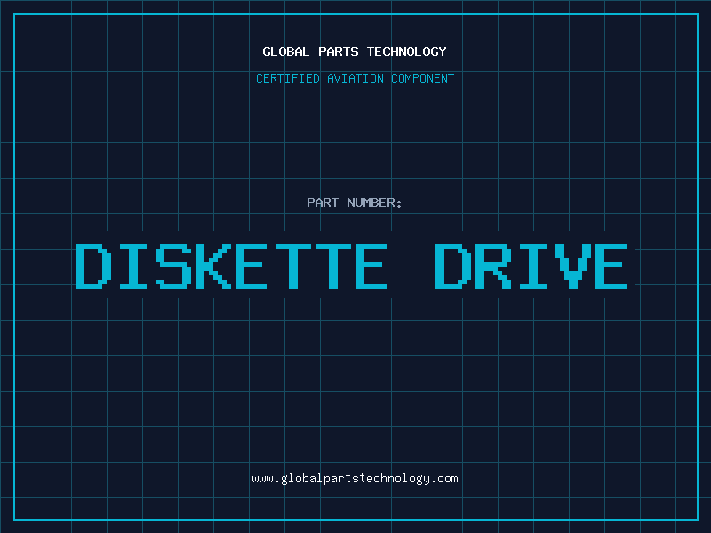Screen dimensions: 711x533
Task: Select the CERTIFIED AVIATION COMPONENT subtitle
Action: (x=355, y=78)
